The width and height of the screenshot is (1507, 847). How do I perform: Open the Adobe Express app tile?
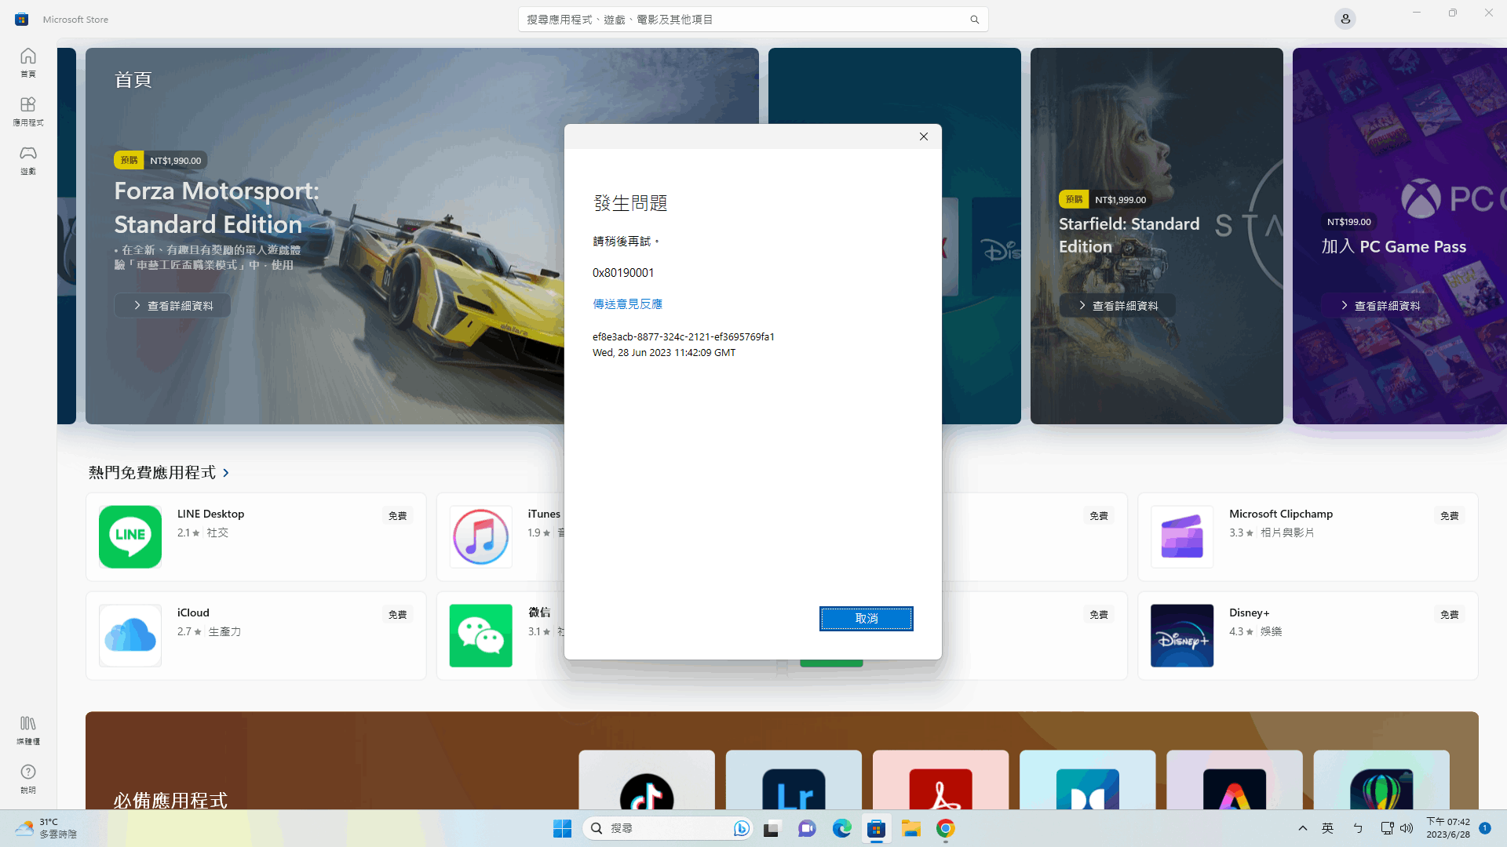click(x=1235, y=780)
